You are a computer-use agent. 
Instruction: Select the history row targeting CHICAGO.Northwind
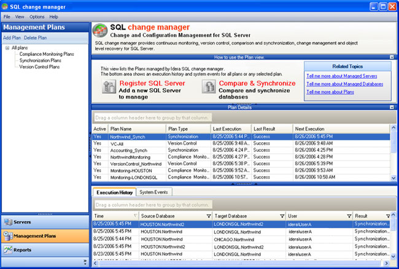(x=241, y=239)
